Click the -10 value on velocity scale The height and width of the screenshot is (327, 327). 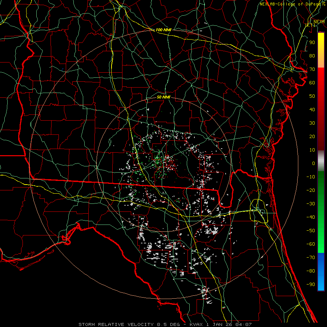[311, 177]
